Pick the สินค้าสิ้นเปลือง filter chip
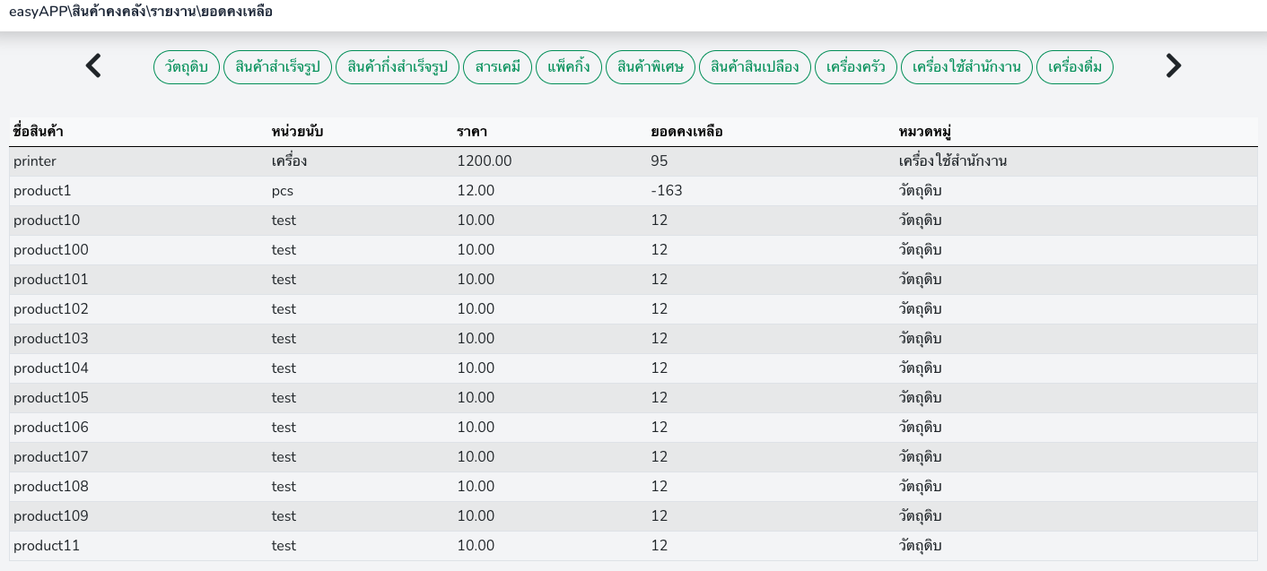Screen dimensions: 1267x571 tap(755, 67)
